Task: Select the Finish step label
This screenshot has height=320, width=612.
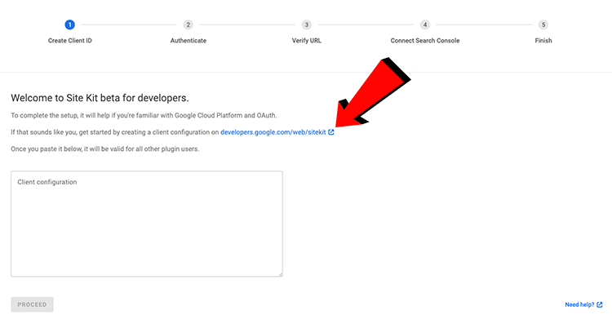Action: (543, 41)
